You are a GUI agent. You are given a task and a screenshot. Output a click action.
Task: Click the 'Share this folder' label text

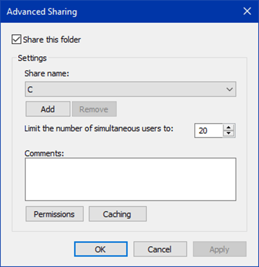coord(52,40)
